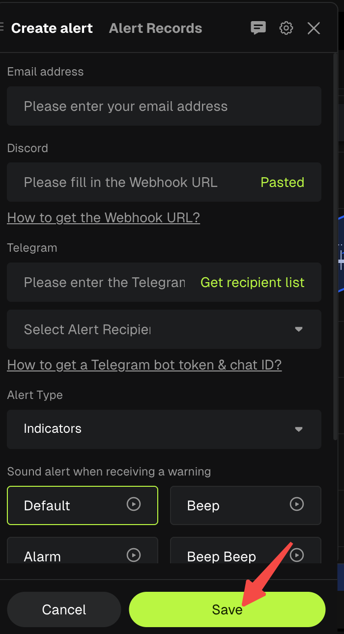344x634 pixels.
Task: Open the alert settings gear icon
Action: [x=286, y=28]
